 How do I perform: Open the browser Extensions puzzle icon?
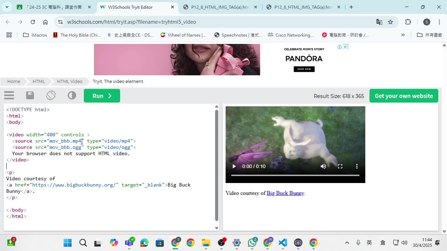click(408, 22)
